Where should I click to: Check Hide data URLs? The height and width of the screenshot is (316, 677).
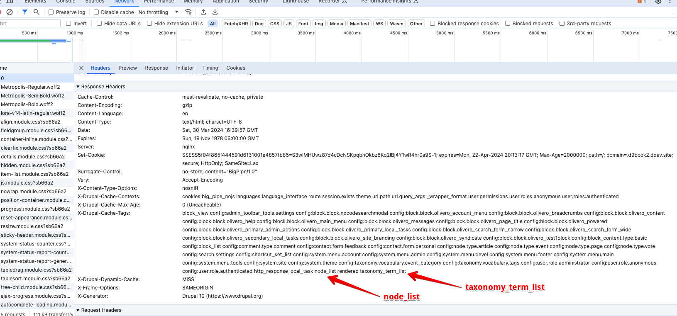[x=99, y=23]
